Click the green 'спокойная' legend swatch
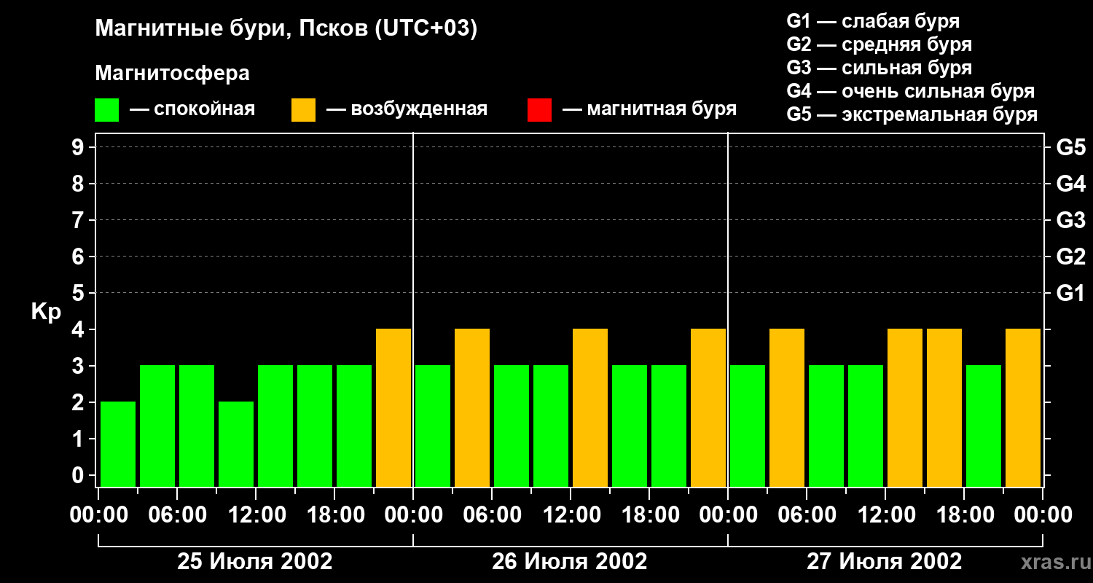This screenshot has width=1093, height=583. 106,110
